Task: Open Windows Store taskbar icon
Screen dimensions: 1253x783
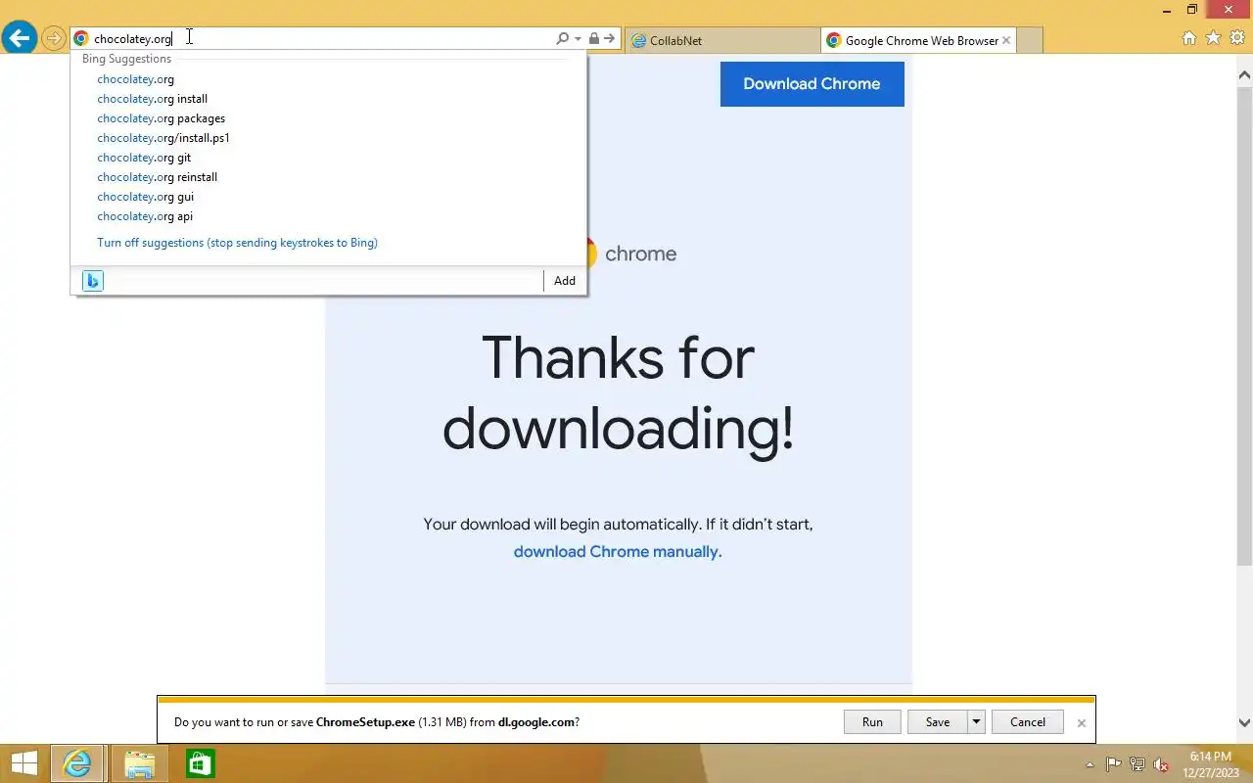Action: coord(201,763)
